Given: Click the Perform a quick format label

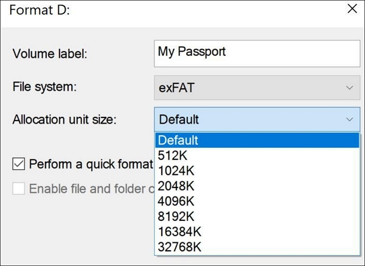Looking at the screenshot, I should 90,164.
